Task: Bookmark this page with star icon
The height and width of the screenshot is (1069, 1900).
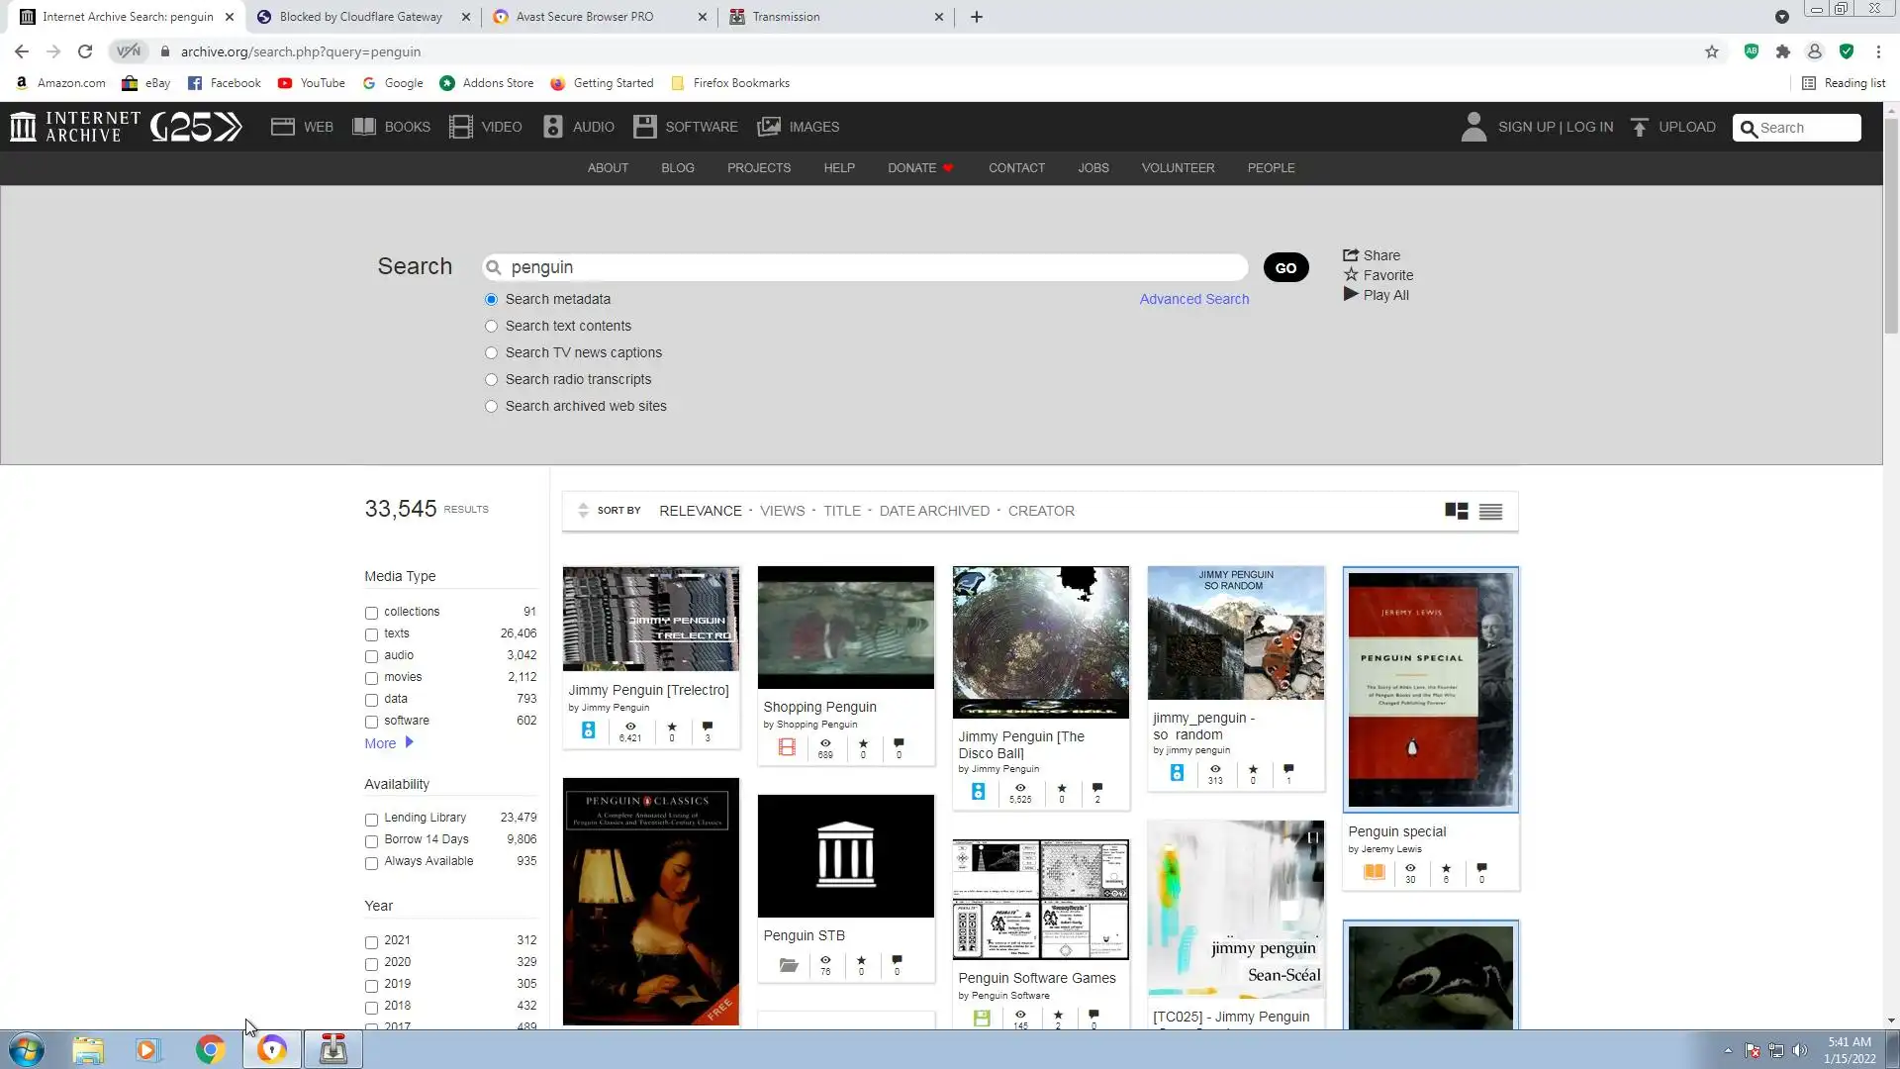Action: (1712, 51)
